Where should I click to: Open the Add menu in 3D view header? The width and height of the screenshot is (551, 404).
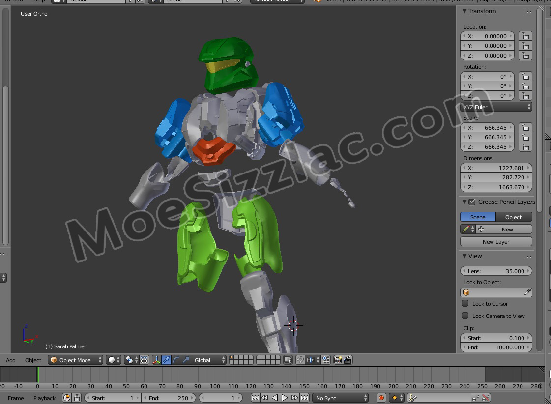[x=10, y=360]
